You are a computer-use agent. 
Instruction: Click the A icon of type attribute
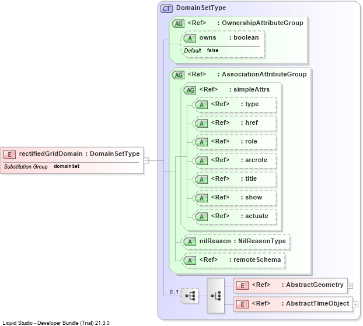(201, 105)
